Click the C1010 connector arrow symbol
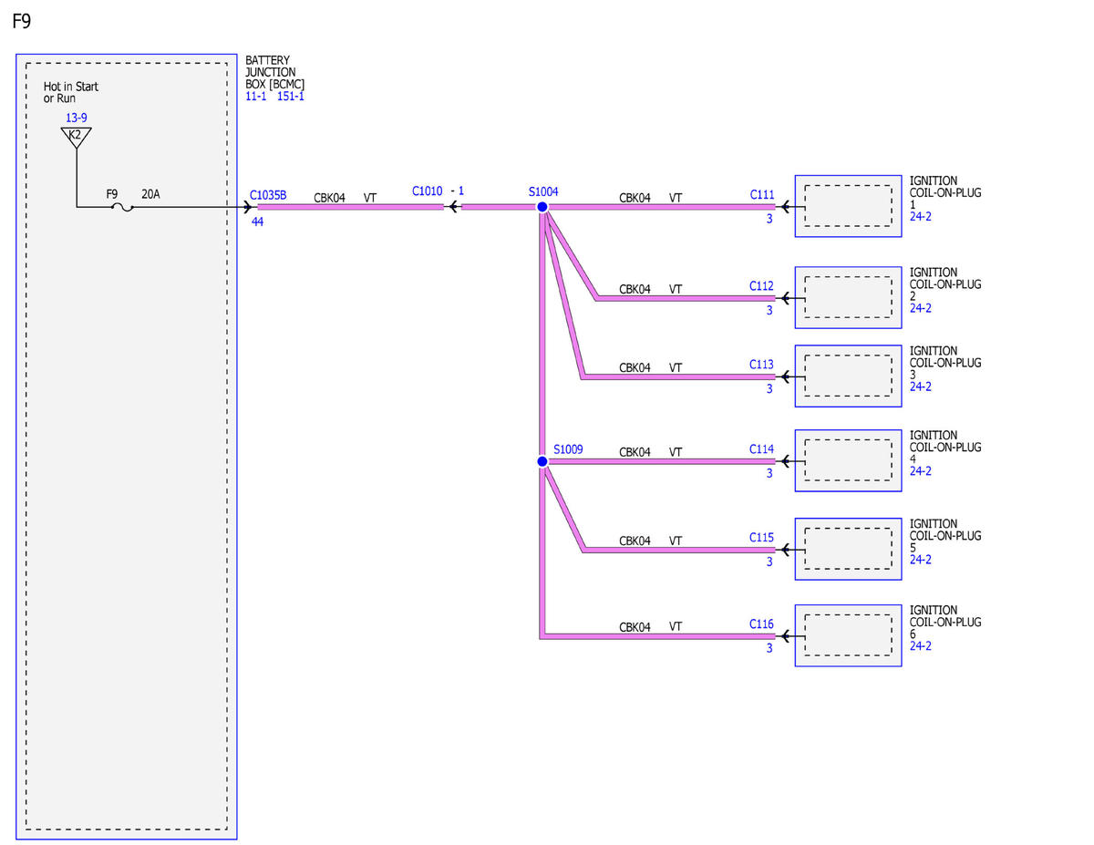Screen dimensions: 1094x845 point(452,207)
